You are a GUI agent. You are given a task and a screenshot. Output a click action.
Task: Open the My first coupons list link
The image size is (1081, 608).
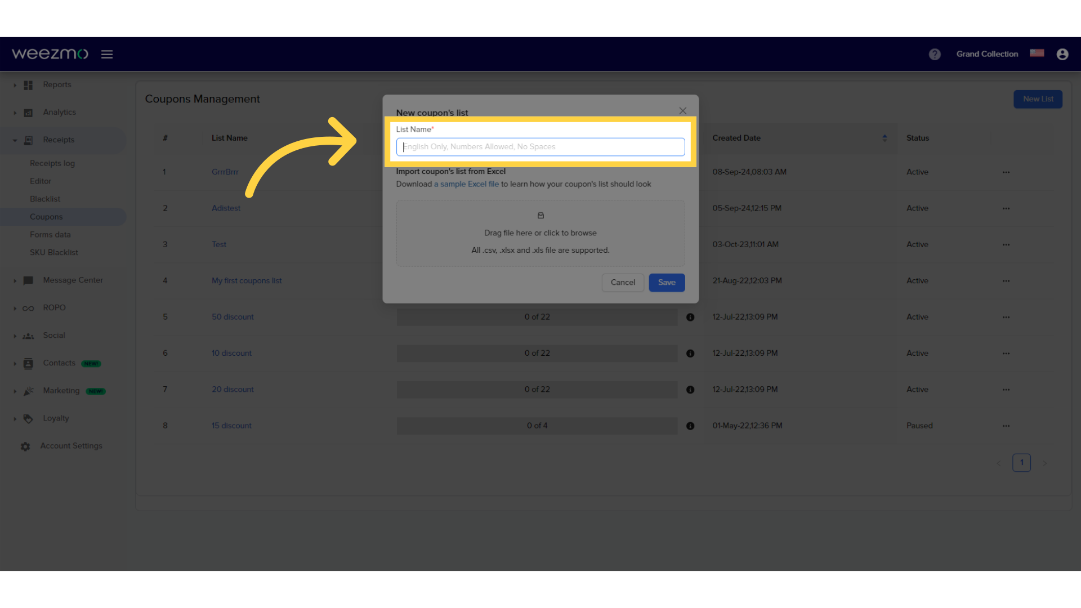click(247, 281)
